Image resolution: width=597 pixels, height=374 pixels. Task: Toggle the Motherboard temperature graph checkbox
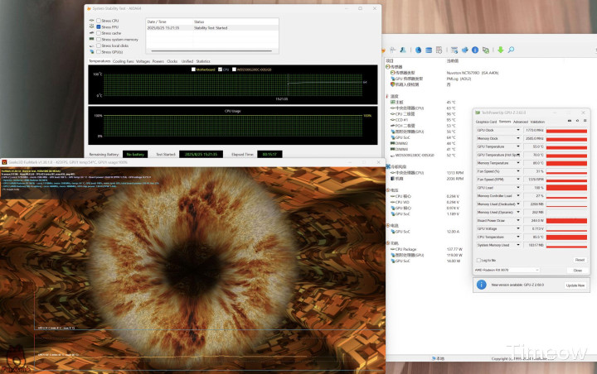tap(193, 70)
